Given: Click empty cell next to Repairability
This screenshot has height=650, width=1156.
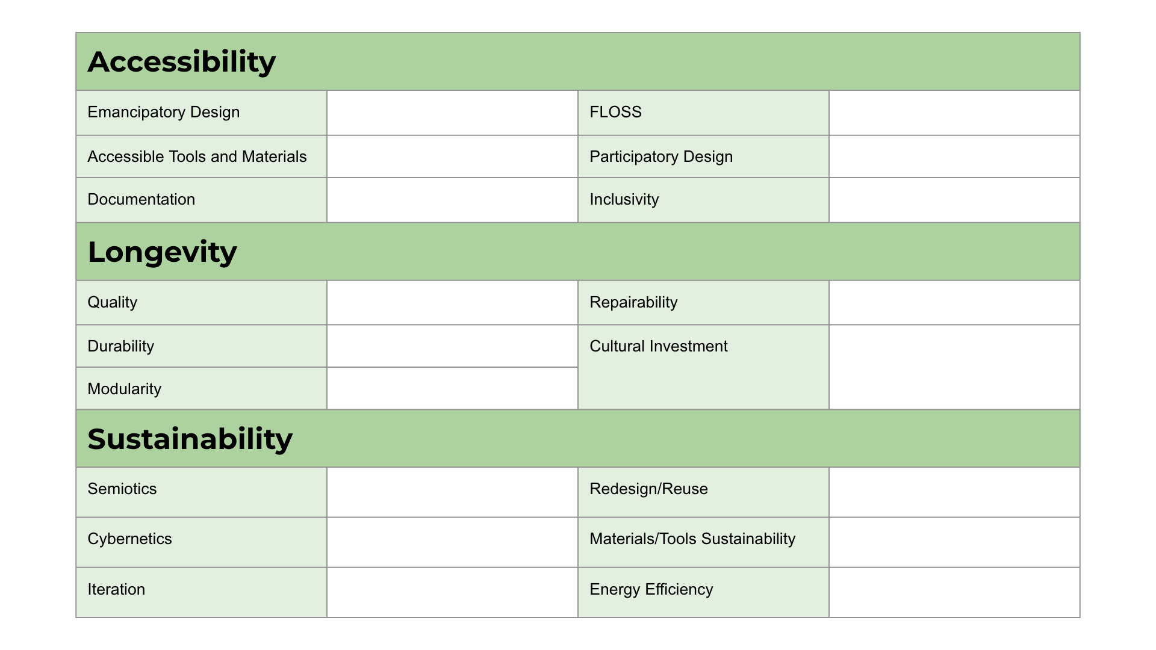Looking at the screenshot, I should point(954,303).
